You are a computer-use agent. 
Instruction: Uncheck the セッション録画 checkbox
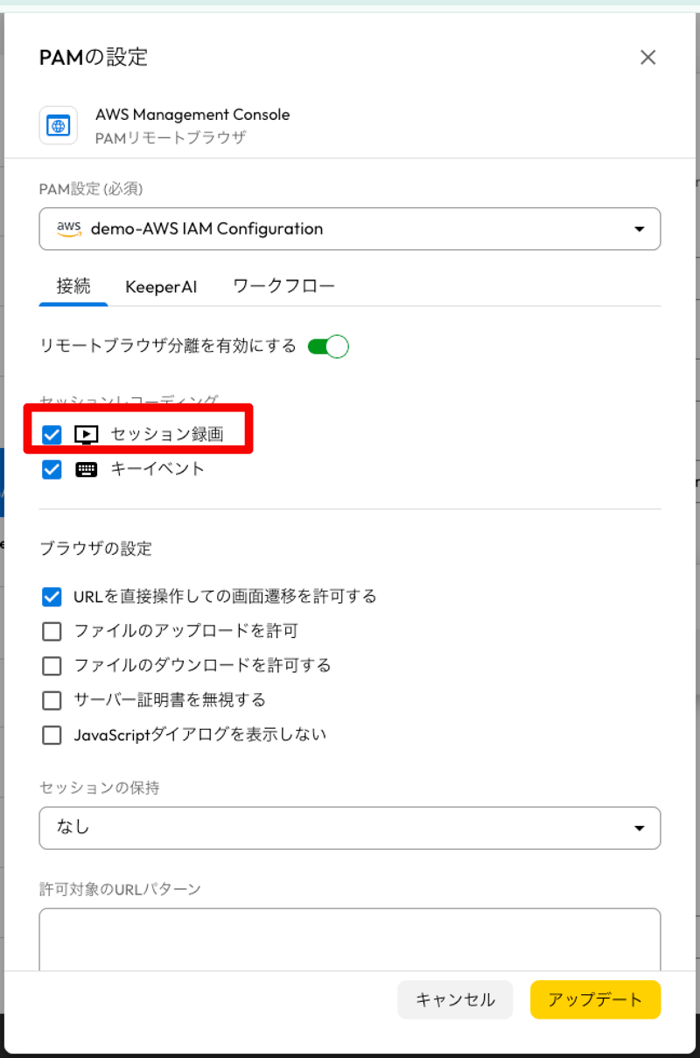[52, 434]
